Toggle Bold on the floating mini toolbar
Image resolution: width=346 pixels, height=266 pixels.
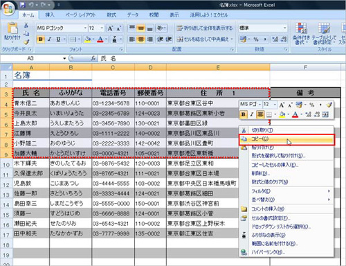(x=243, y=114)
